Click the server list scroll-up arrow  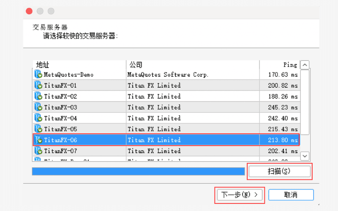coord(305,65)
